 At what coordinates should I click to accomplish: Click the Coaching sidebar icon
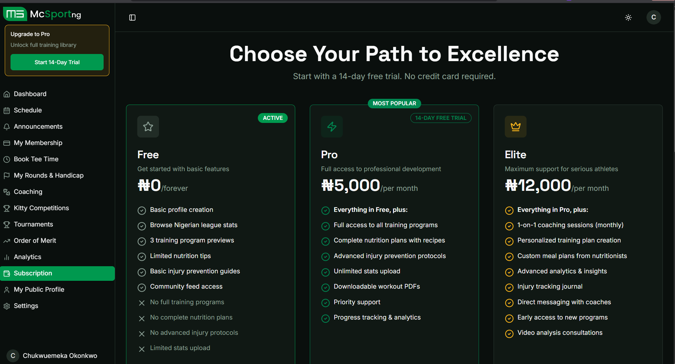pyautogui.click(x=7, y=192)
